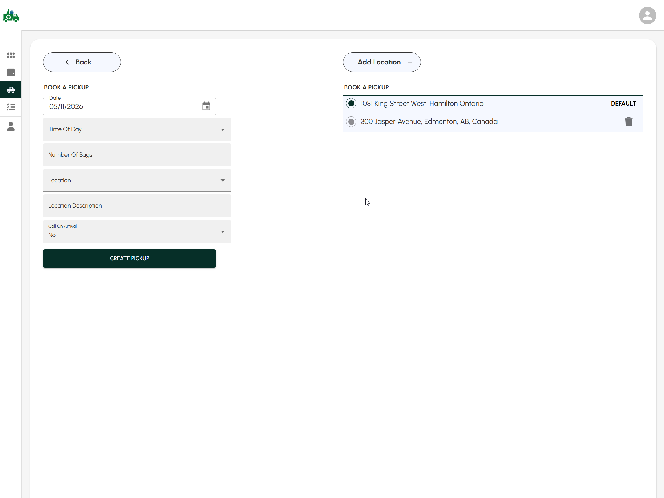Viewport: 664px width, 498px height.
Task: Expand the Location dropdown
Action: point(137,180)
